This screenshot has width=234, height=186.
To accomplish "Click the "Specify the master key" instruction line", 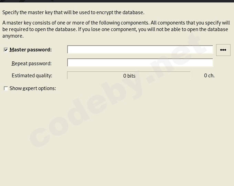I will pyautogui.click(x=73, y=12).
